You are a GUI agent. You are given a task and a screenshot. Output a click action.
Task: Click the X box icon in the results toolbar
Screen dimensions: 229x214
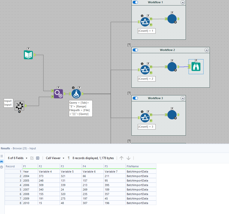[38, 158]
